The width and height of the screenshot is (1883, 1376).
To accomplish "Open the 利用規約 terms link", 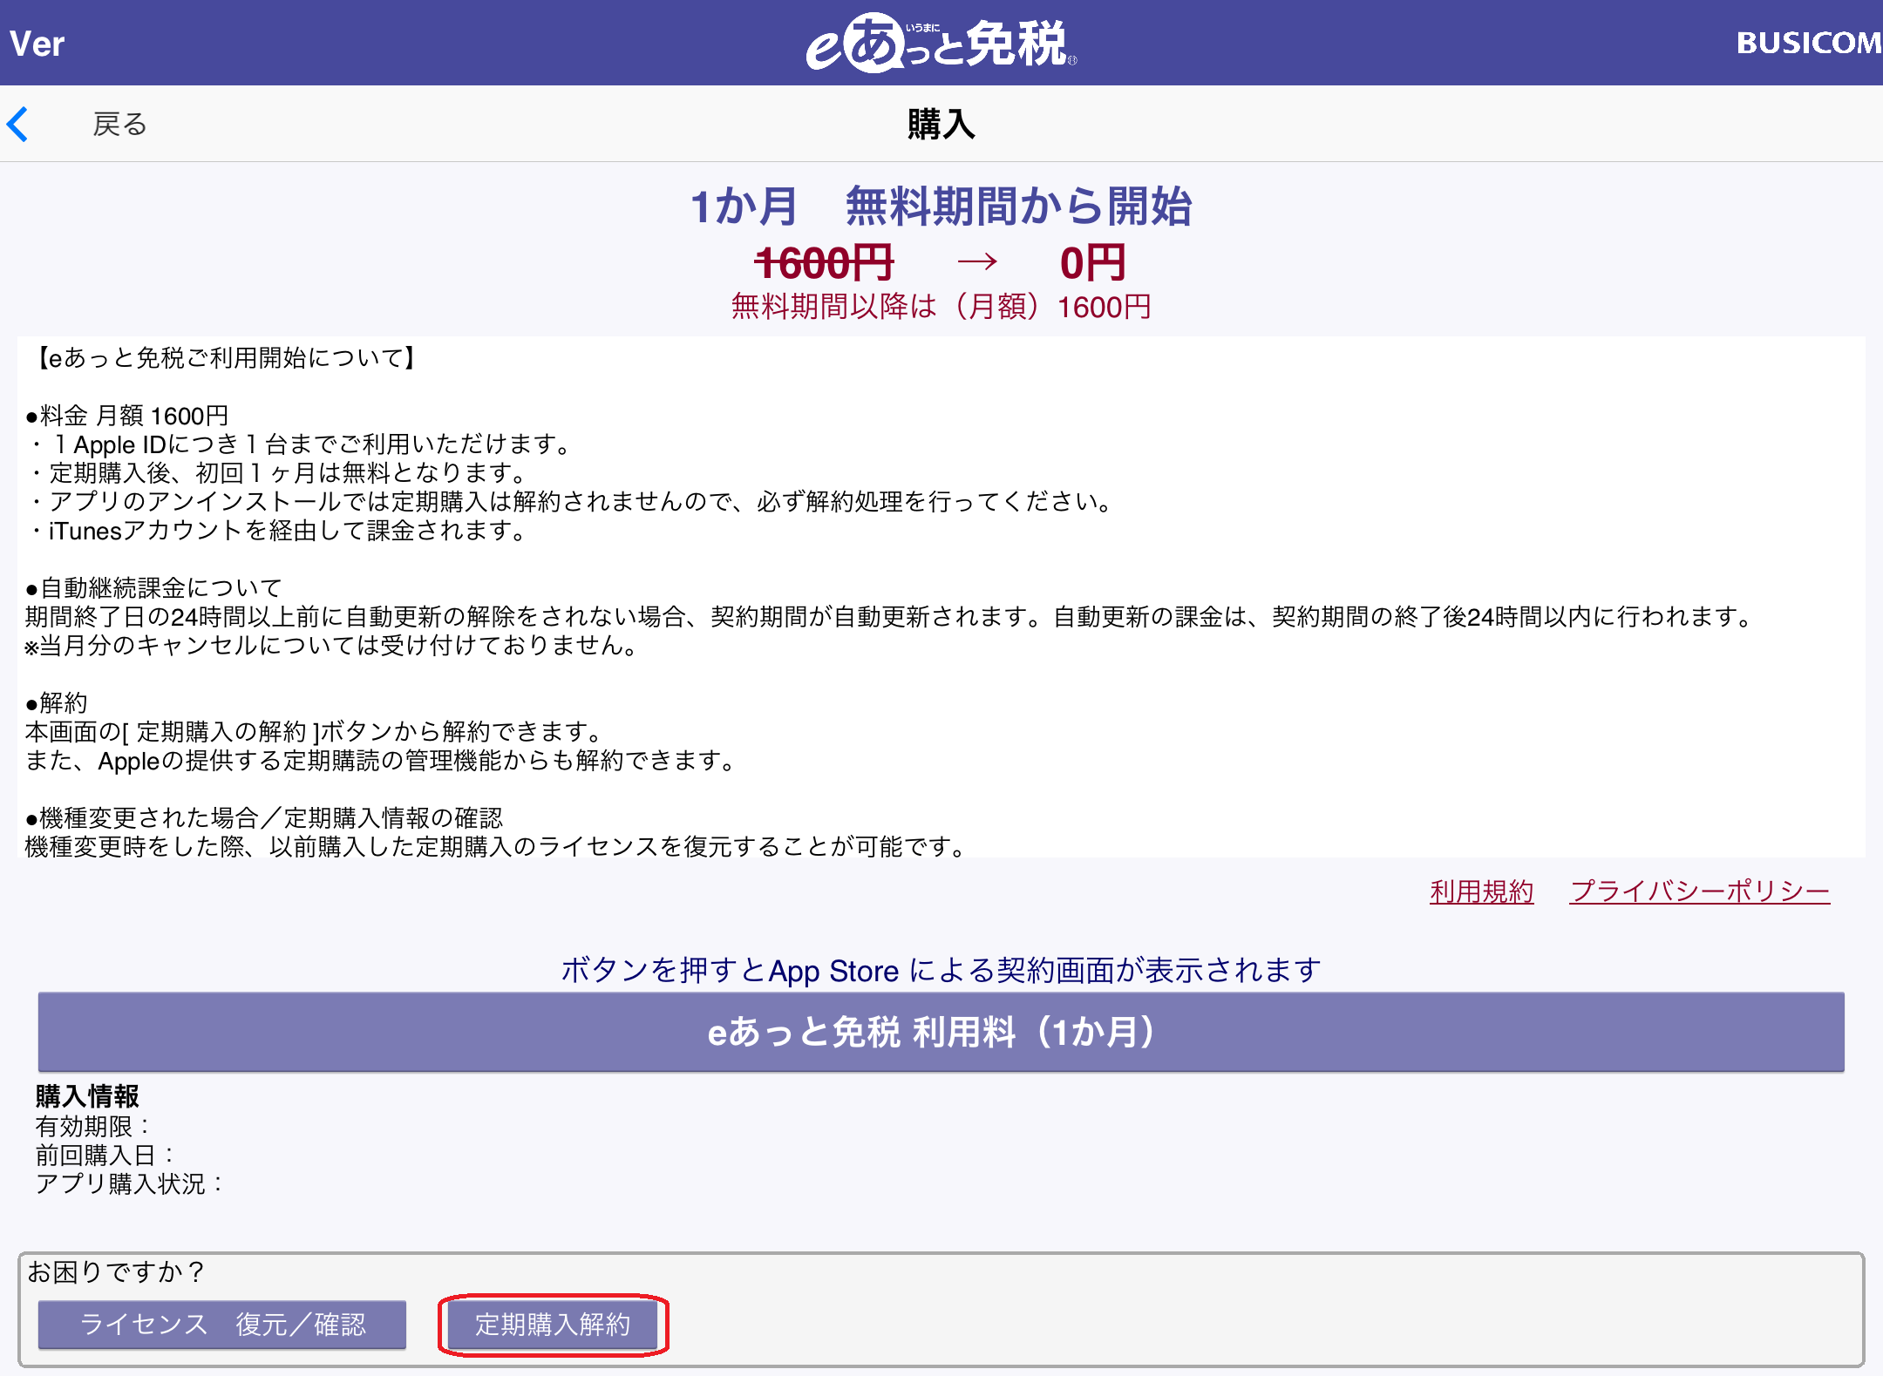I will point(1481,891).
